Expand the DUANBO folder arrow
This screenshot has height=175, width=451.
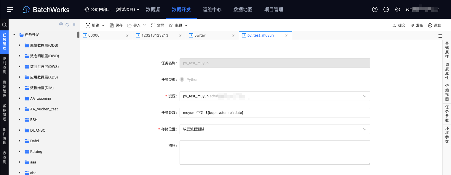[x=20, y=130]
